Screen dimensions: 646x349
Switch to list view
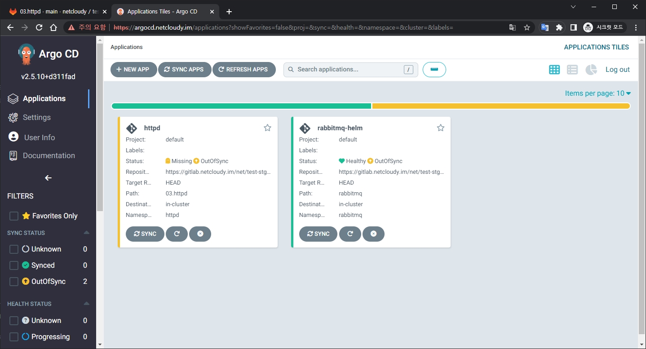(x=572, y=70)
